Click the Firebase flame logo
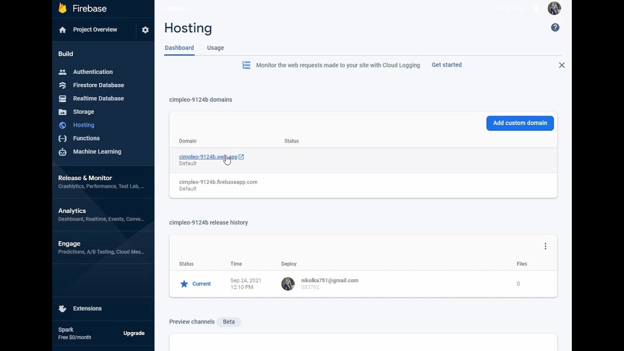 coord(62,8)
